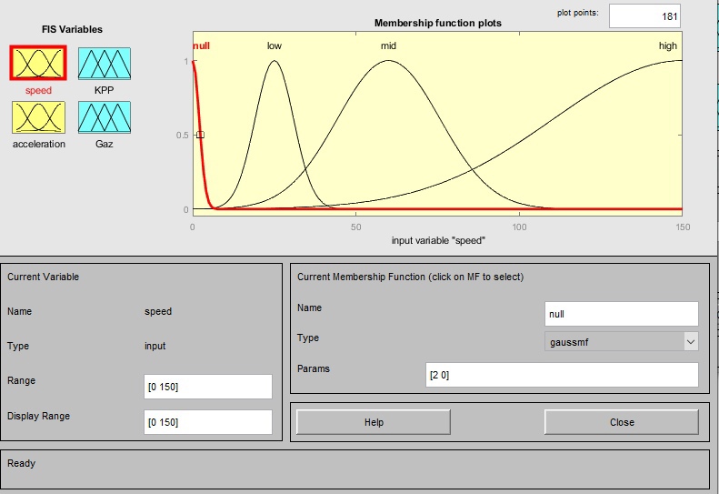Select the Gaz output variable icon
The image size is (719, 494).
pyautogui.click(x=105, y=117)
